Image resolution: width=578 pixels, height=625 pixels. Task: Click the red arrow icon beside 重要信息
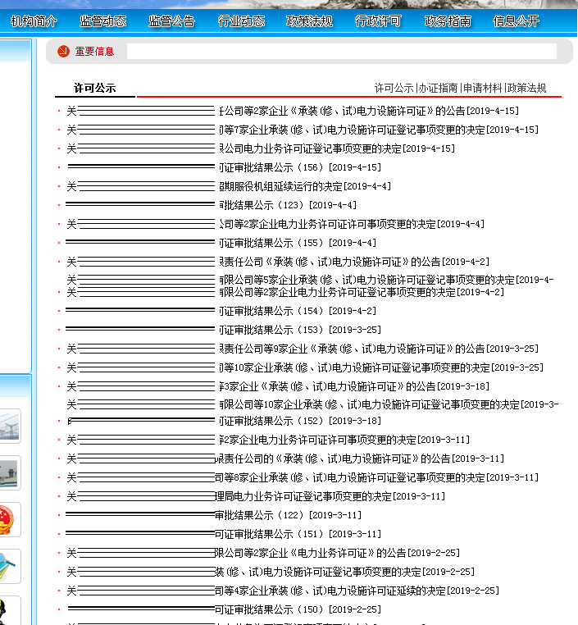point(63,52)
